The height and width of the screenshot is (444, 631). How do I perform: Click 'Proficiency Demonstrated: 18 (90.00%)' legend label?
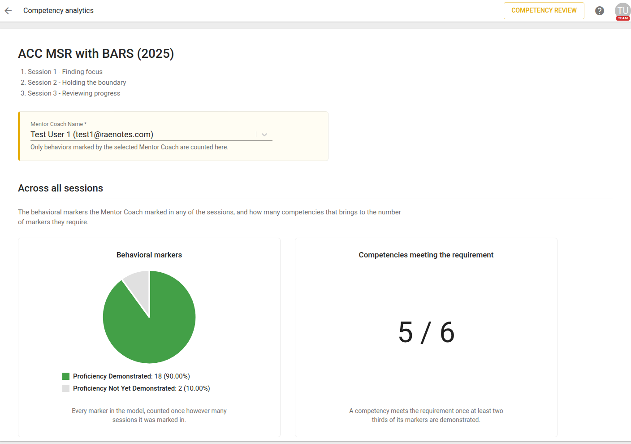point(131,376)
